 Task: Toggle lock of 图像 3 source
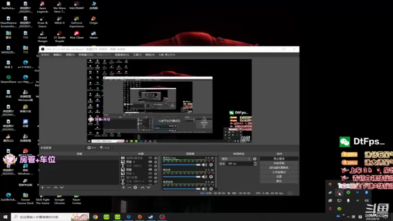tap(156, 162)
